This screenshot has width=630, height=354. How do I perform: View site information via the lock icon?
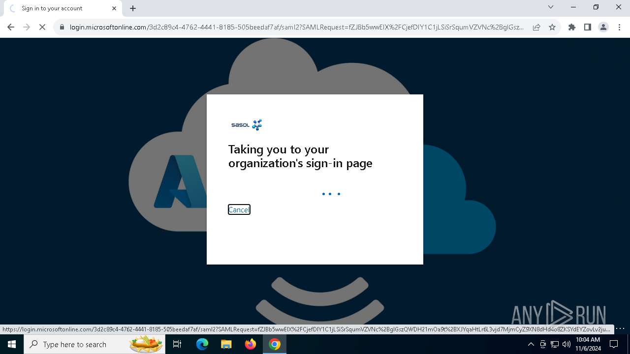click(x=62, y=27)
